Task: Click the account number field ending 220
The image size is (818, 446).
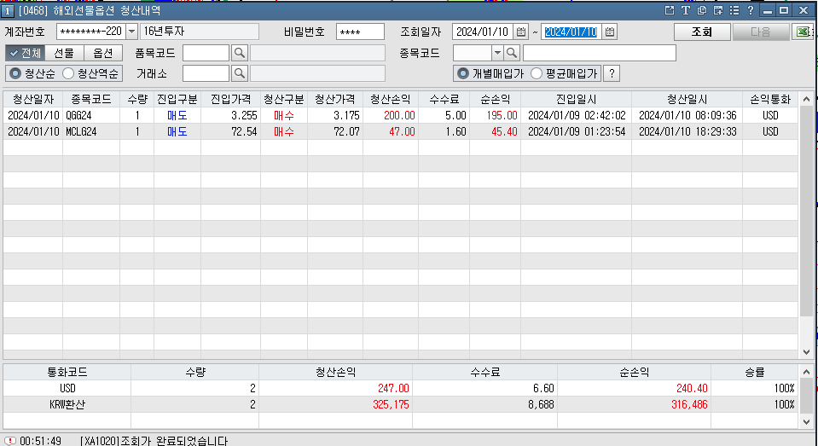Action: (x=91, y=32)
